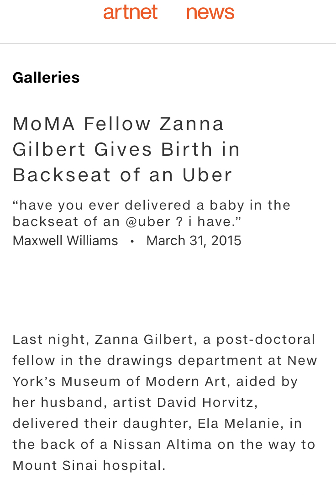Click "Nissan Altima" in the paragraph

(x=163, y=444)
